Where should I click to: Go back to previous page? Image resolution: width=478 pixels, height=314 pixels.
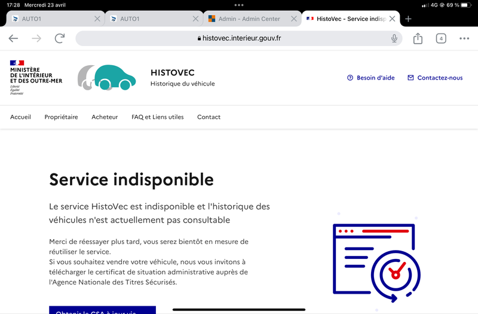13,38
